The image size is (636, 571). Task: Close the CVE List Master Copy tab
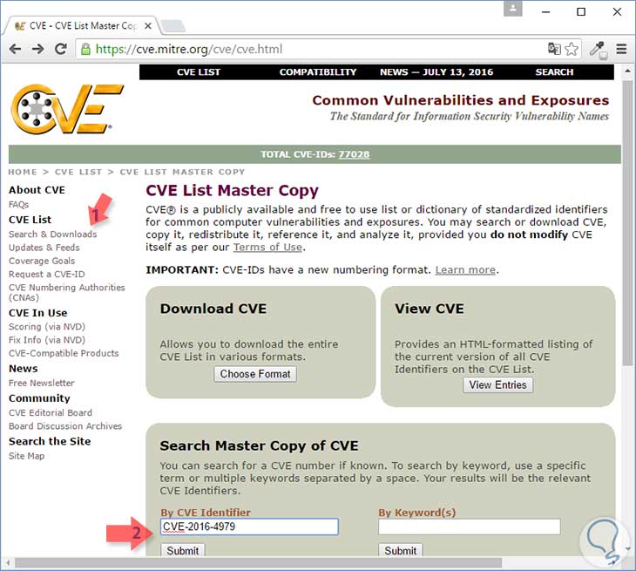pos(148,26)
